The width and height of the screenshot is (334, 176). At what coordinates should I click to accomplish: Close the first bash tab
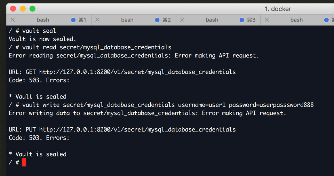[x=13, y=20]
